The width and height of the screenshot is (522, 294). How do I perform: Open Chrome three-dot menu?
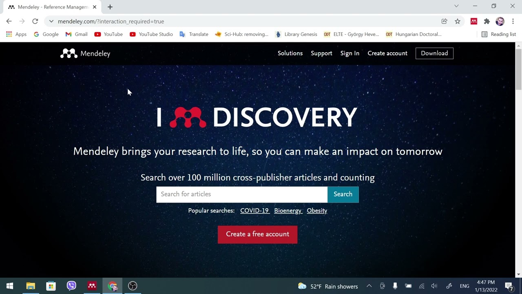pos(513,21)
